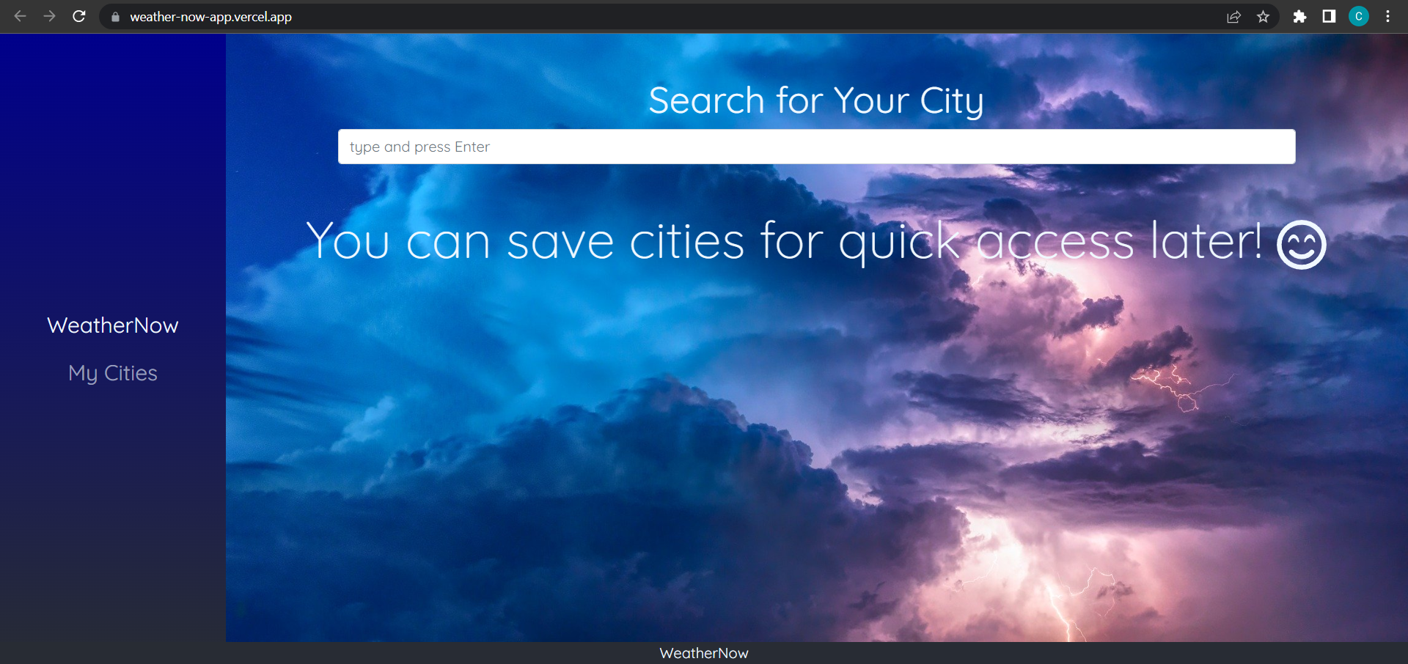This screenshot has width=1408, height=664.
Task: Go forward using browser forward arrow
Action: [x=49, y=16]
